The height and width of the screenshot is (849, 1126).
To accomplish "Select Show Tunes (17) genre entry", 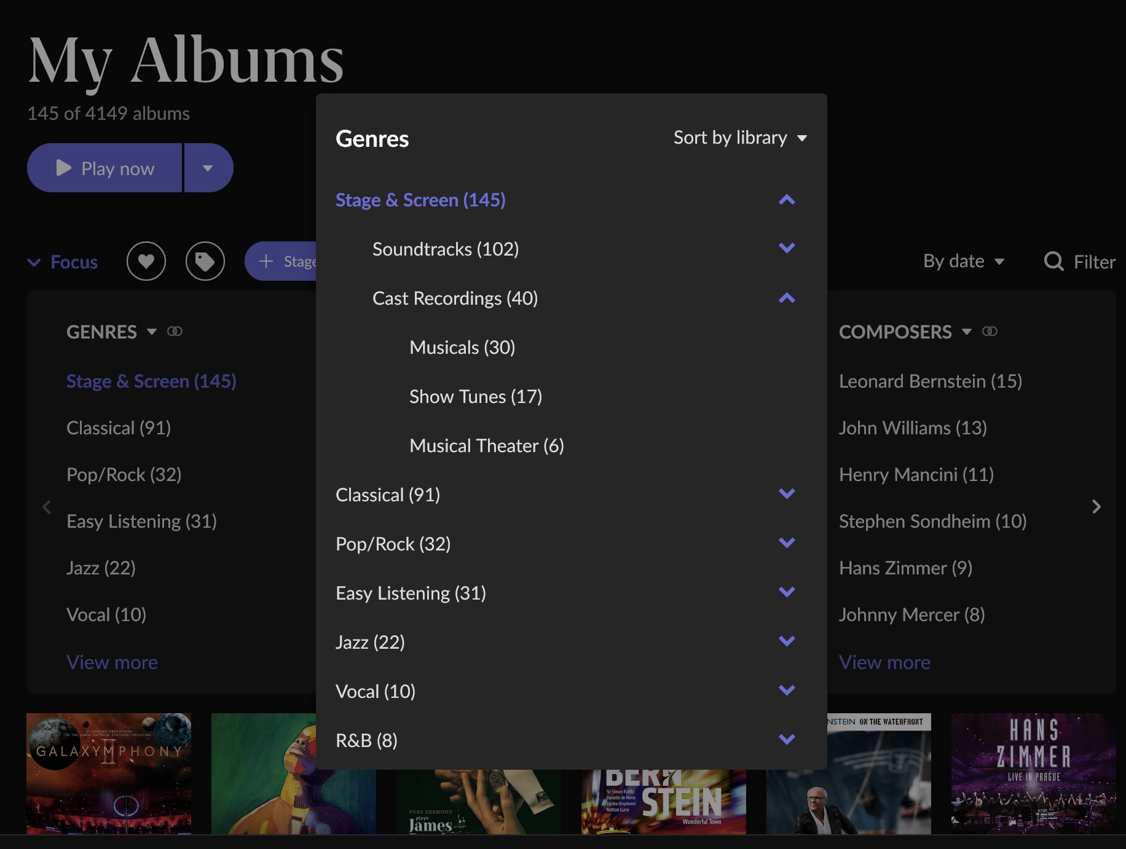I will coord(476,397).
